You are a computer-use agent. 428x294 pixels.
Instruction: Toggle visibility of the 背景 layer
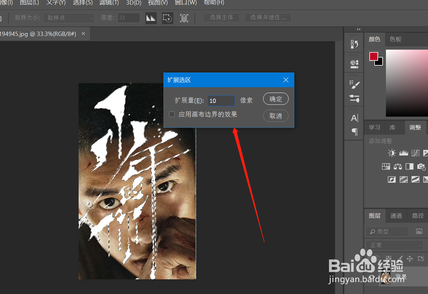(x=372, y=277)
